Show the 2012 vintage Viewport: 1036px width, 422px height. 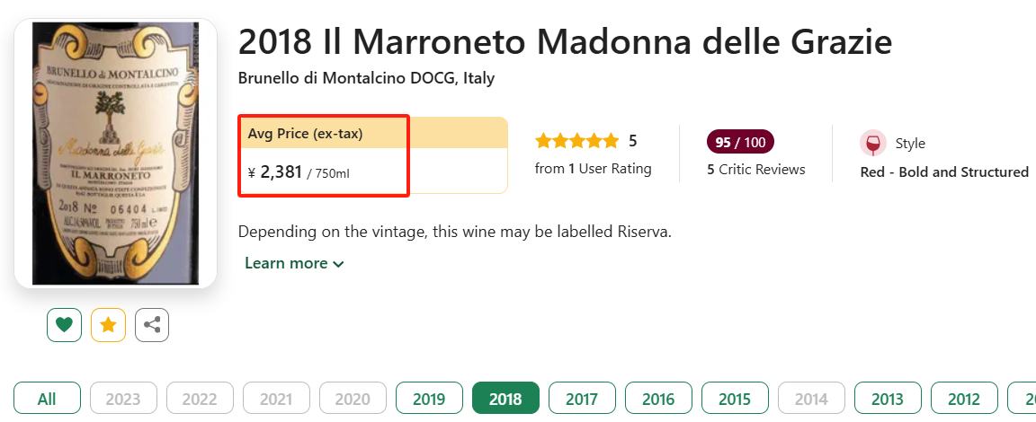point(964,399)
